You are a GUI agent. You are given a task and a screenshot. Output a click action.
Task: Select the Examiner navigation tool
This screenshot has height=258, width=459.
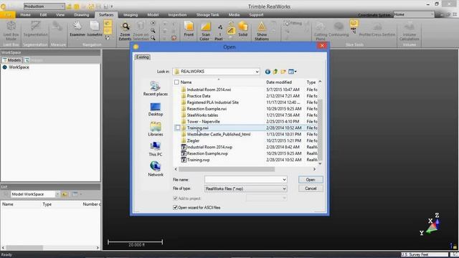click(x=77, y=29)
